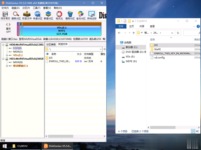Expand the Explorer ribbon chevron
201x150 pixels.
point(194,26)
